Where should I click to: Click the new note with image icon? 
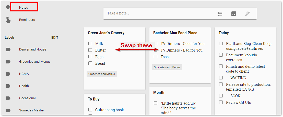coord(234,14)
